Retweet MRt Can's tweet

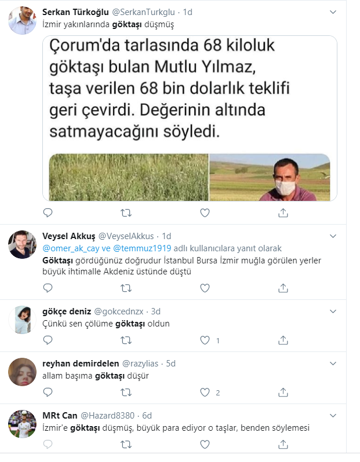coord(126,445)
